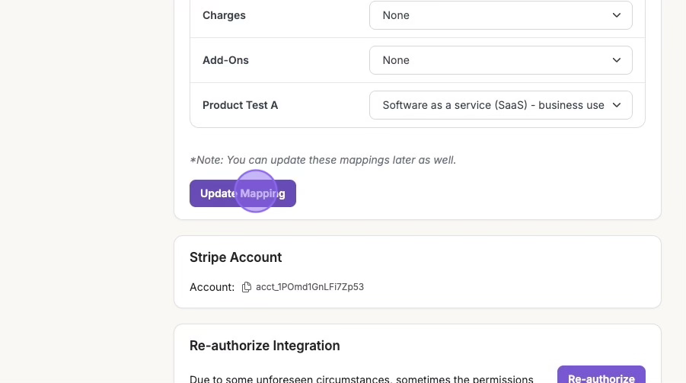Click the "None" value in Charges field
The height and width of the screenshot is (383, 686).
396,15
